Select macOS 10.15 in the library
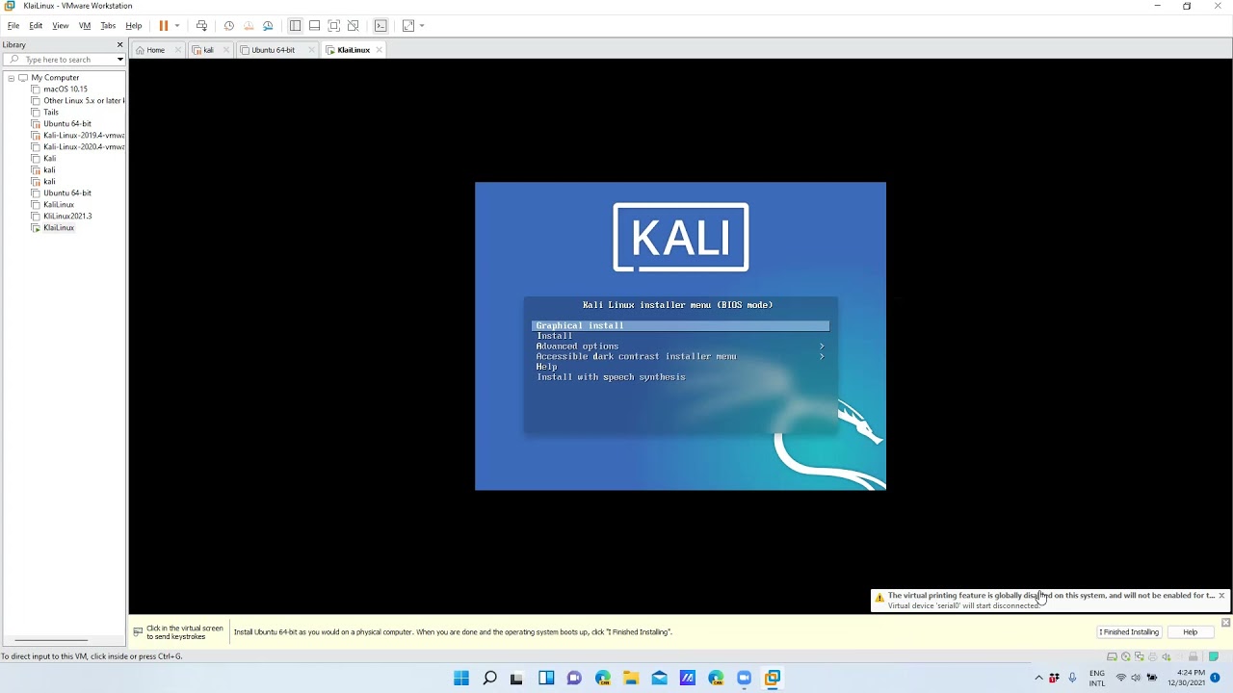Image resolution: width=1233 pixels, height=693 pixels. pos(65,89)
